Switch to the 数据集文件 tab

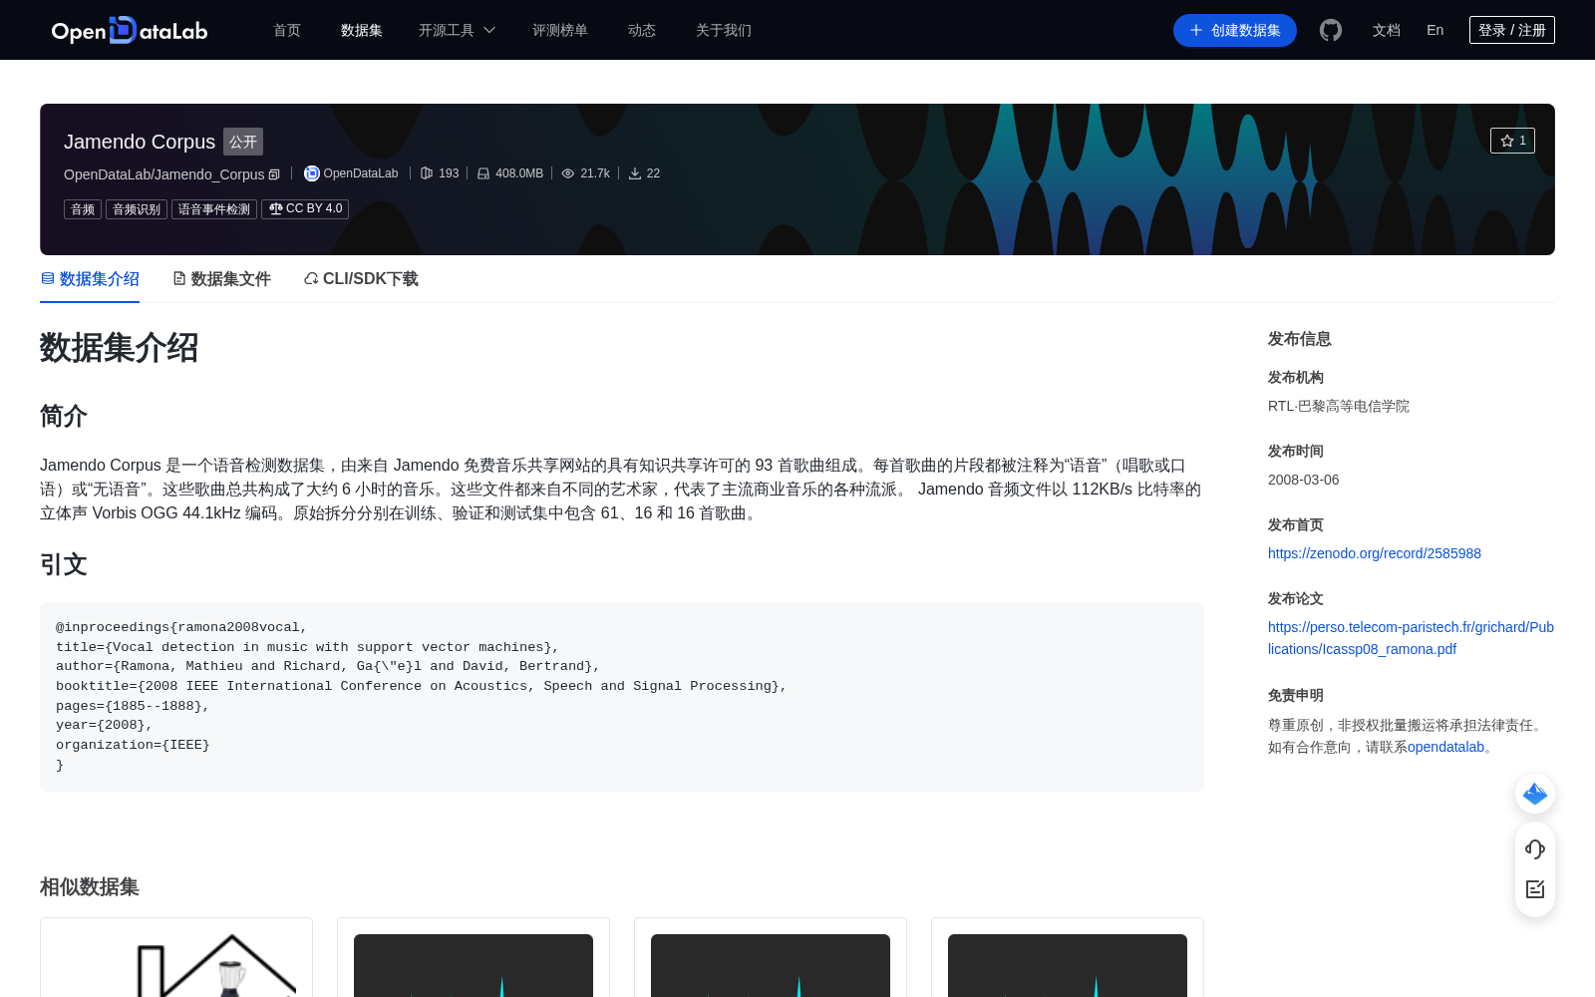[221, 279]
